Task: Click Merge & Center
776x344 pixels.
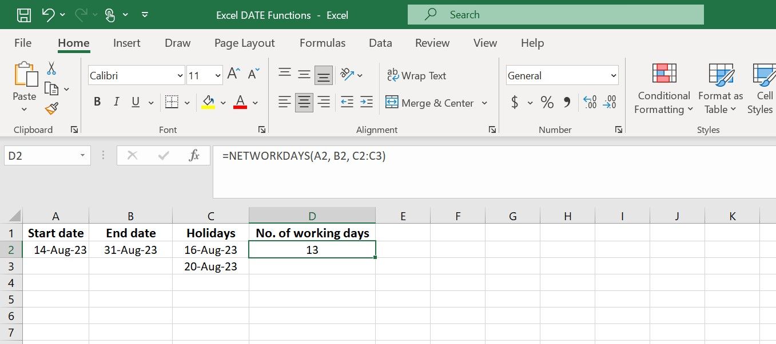Action: coord(432,103)
